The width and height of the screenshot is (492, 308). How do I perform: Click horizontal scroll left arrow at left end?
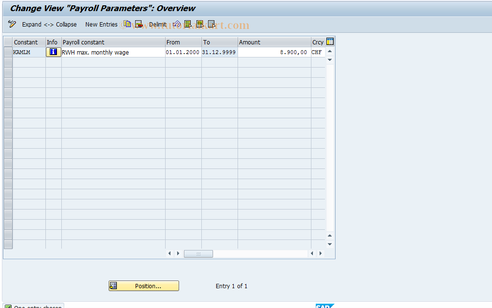click(170, 253)
